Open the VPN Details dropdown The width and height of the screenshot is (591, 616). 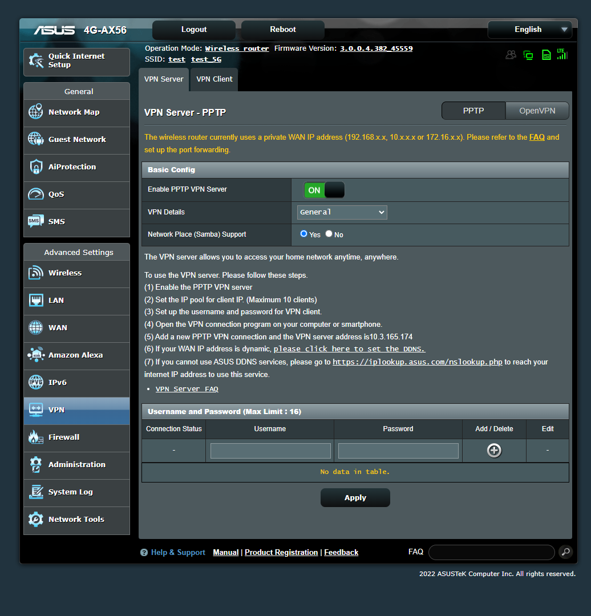(x=342, y=212)
